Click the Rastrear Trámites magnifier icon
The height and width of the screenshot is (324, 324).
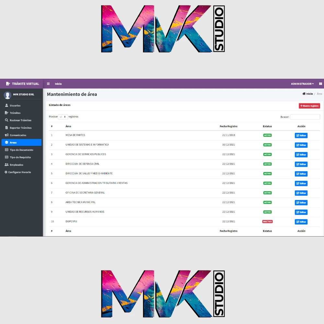[6, 120]
